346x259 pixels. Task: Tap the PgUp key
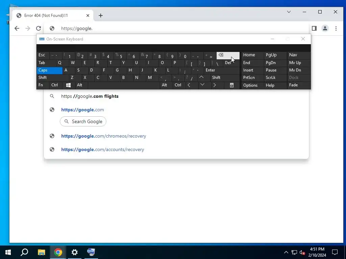point(275,56)
